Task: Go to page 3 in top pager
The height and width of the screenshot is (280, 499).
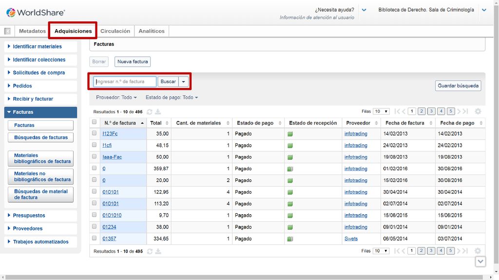Action: click(431, 111)
